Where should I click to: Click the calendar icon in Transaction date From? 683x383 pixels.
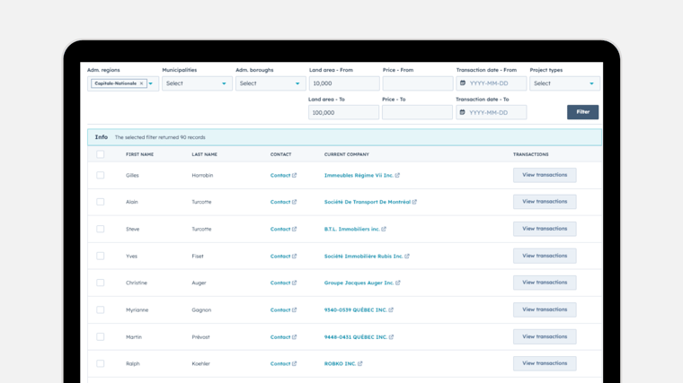pyautogui.click(x=463, y=83)
